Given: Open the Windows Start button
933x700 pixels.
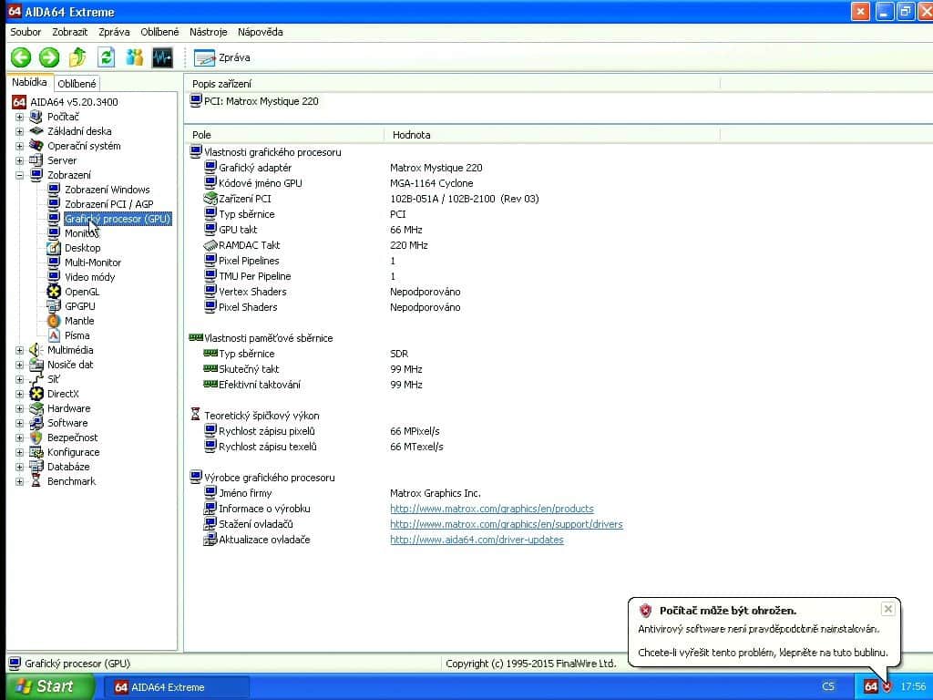Looking at the screenshot, I should [x=50, y=686].
